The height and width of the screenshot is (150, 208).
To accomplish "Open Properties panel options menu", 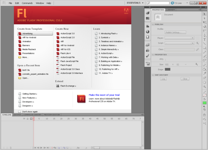I will click(x=200, y=10).
